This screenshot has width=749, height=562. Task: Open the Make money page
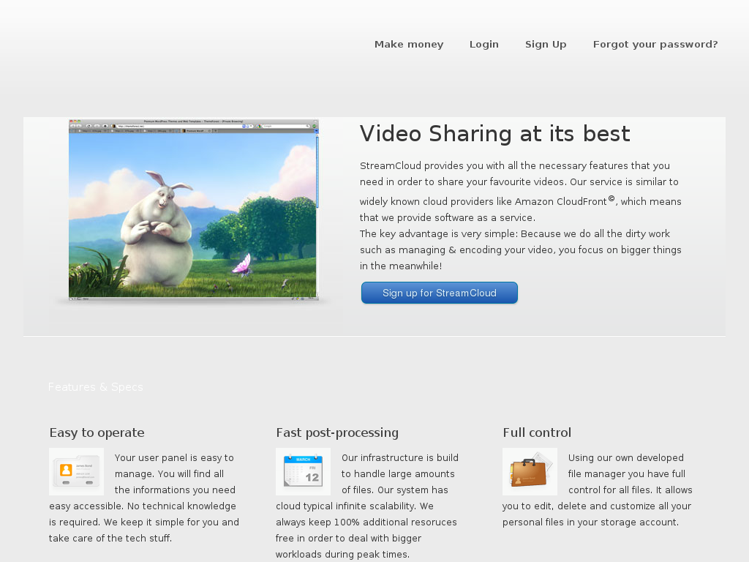pos(409,45)
